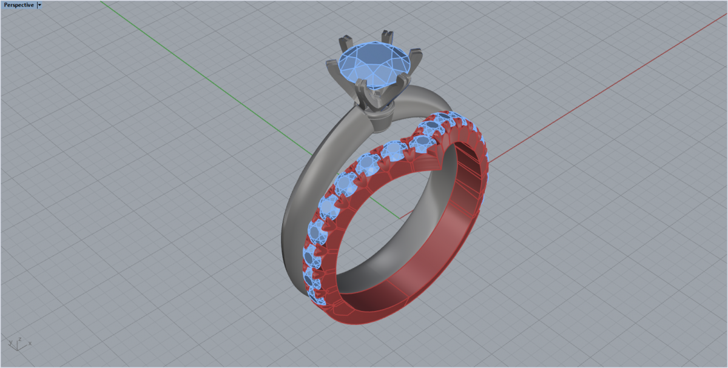Expand the viewport dropdown arrow beside Perspective

[x=39, y=5]
